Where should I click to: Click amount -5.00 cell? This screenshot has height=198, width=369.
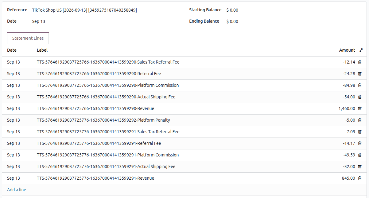tap(350, 120)
